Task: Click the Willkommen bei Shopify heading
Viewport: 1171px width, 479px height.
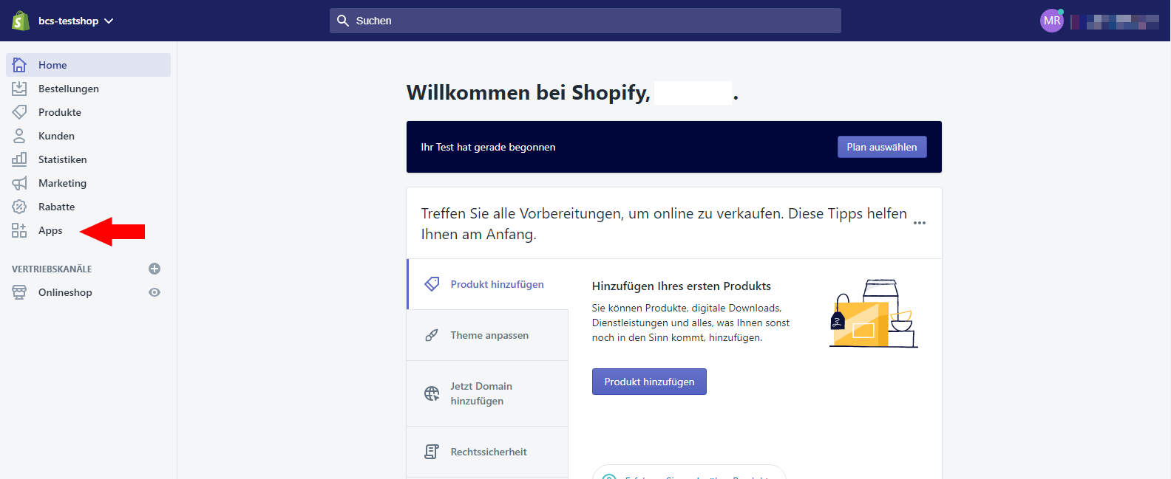Action: pyautogui.click(x=529, y=92)
